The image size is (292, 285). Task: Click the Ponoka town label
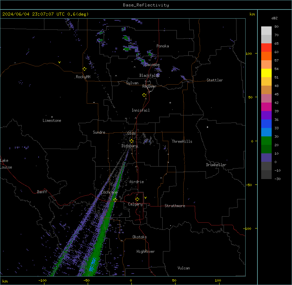tap(163, 46)
